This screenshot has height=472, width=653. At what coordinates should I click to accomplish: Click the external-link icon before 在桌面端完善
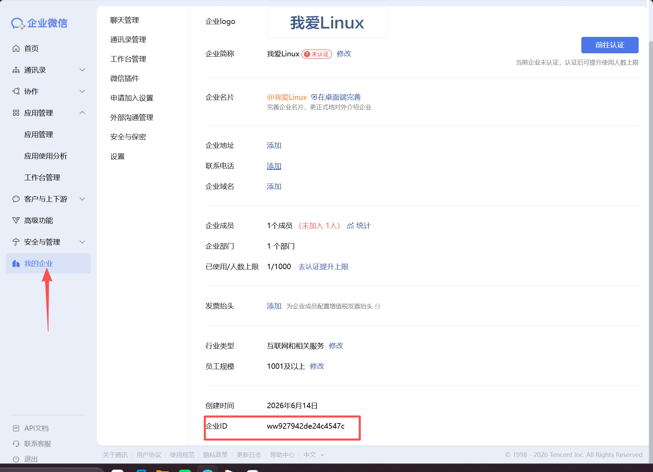(x=314, y=97)
